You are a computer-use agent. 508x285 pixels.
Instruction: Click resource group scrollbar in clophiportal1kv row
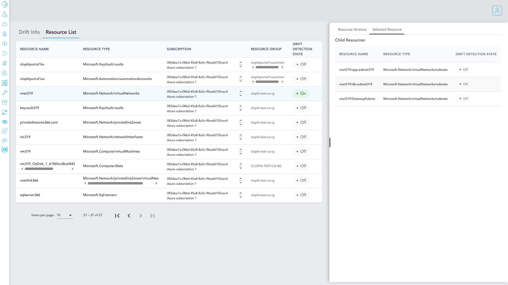click(267, 67)
